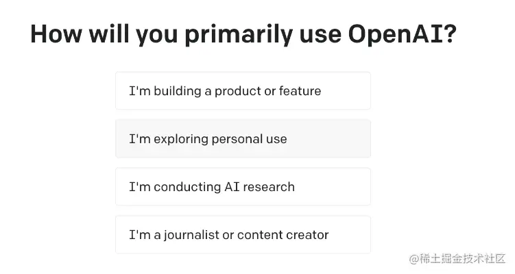
Task: Indicate you are conducting research on AI
Action: 243,186
